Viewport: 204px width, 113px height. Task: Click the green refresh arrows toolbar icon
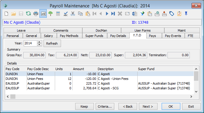pos(28,14)
